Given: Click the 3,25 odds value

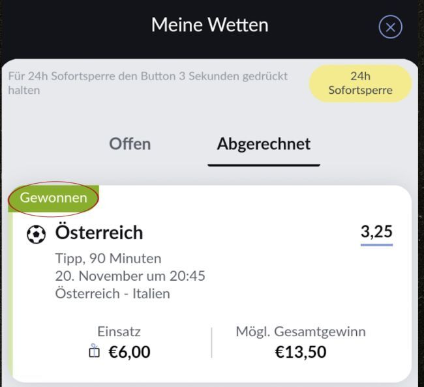Looking at the screenshot, I should tap(376, 231).
